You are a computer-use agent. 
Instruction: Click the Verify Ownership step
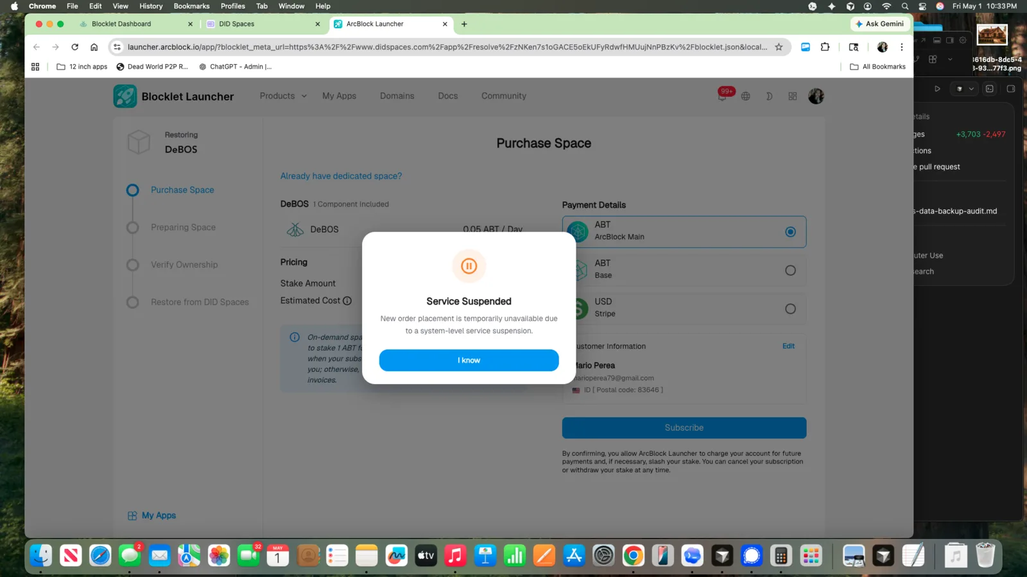point(184,265)
